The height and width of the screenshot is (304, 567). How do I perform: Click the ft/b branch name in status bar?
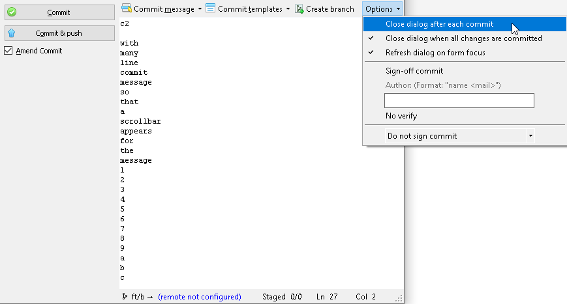coord(138,297)
